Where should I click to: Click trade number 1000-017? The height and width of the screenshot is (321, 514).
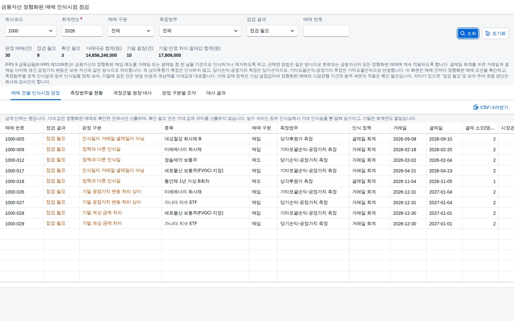coord(15,171)
